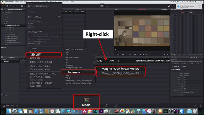Image resolution: width=204 pixels, height=115 pixels.
Task: Click ポスターフレームを設定 menu entry
Action: point(40,66)
